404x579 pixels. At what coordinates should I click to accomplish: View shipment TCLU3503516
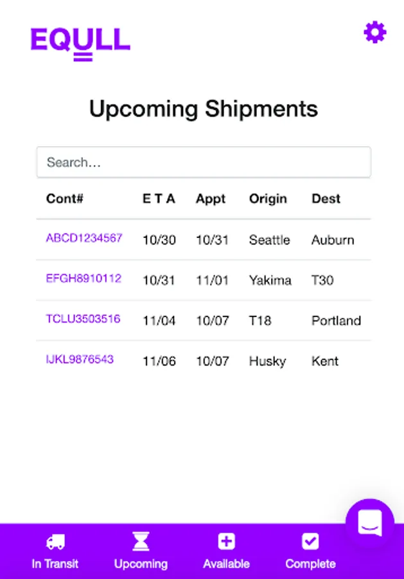pyautogui.click(x=83, y=319)
